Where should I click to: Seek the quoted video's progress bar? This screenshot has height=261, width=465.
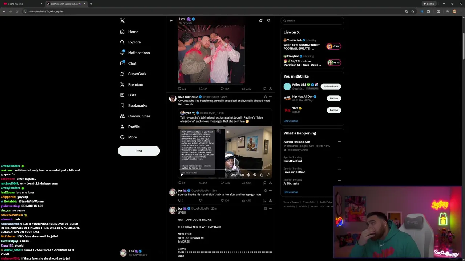pyautogui.click(x=225, y=170)
